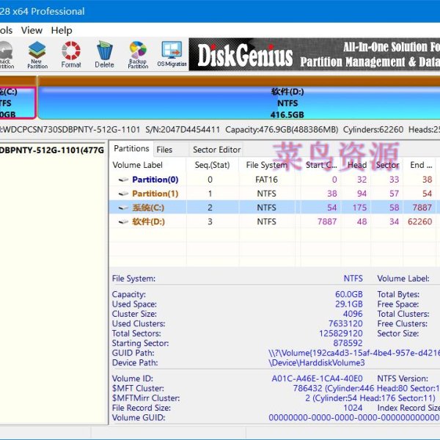Select the Partition(0) row label
Image resolution: width=440 pixels, height=440 pixels.
[x=155, y=180]
